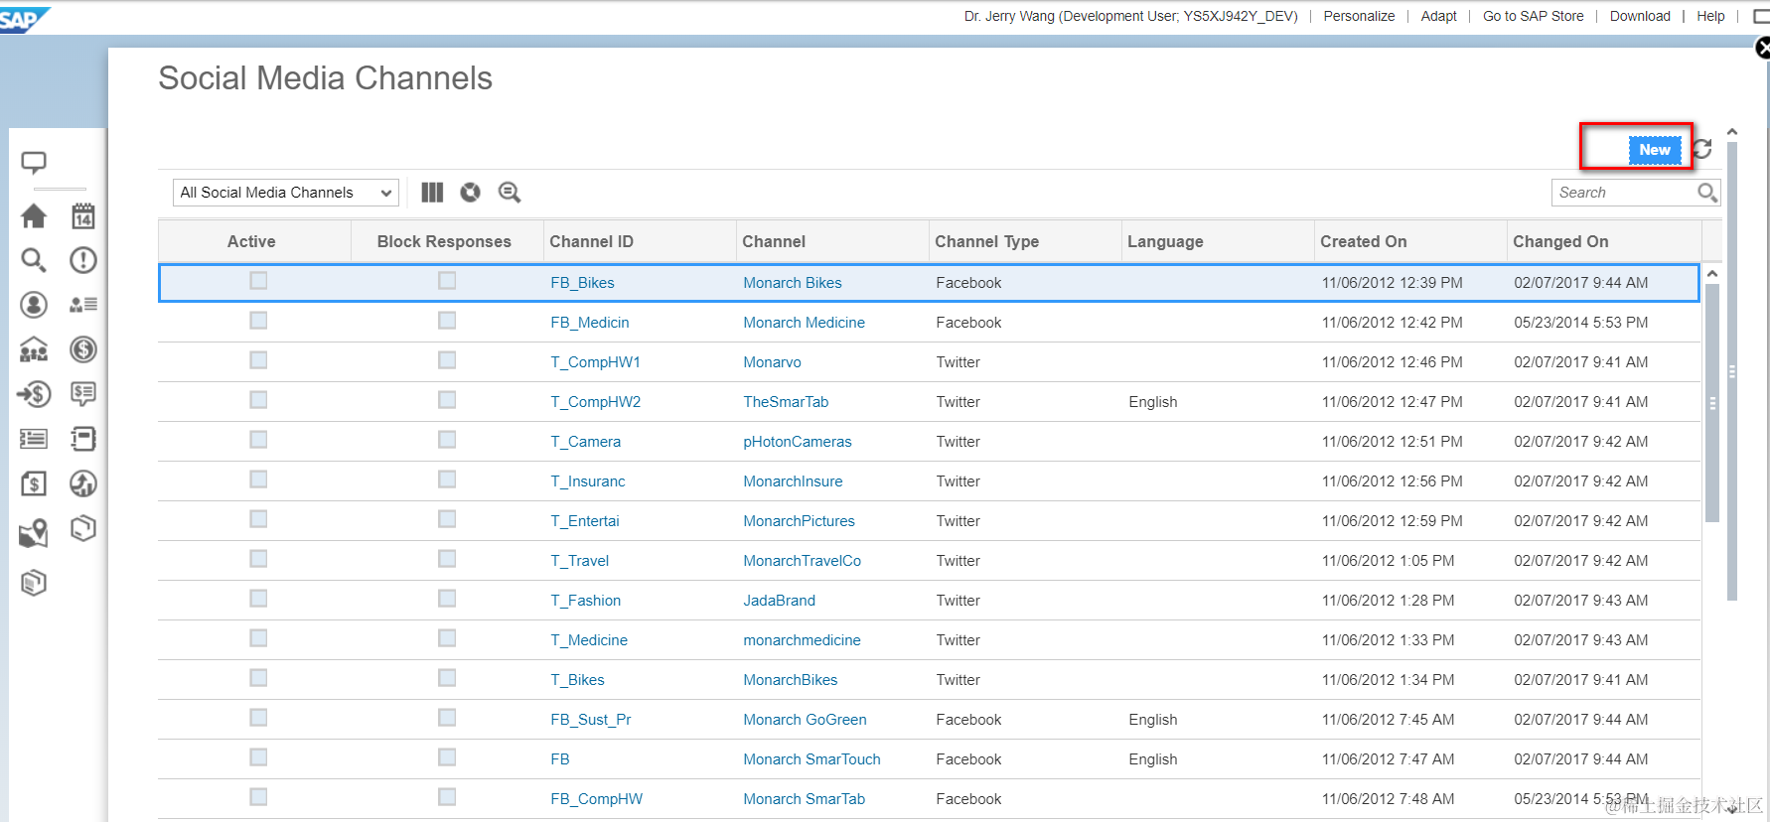This screenshot has width=1770, height=822.
Task: Sort by the Channel Type column header
Action: [1025, 241]
